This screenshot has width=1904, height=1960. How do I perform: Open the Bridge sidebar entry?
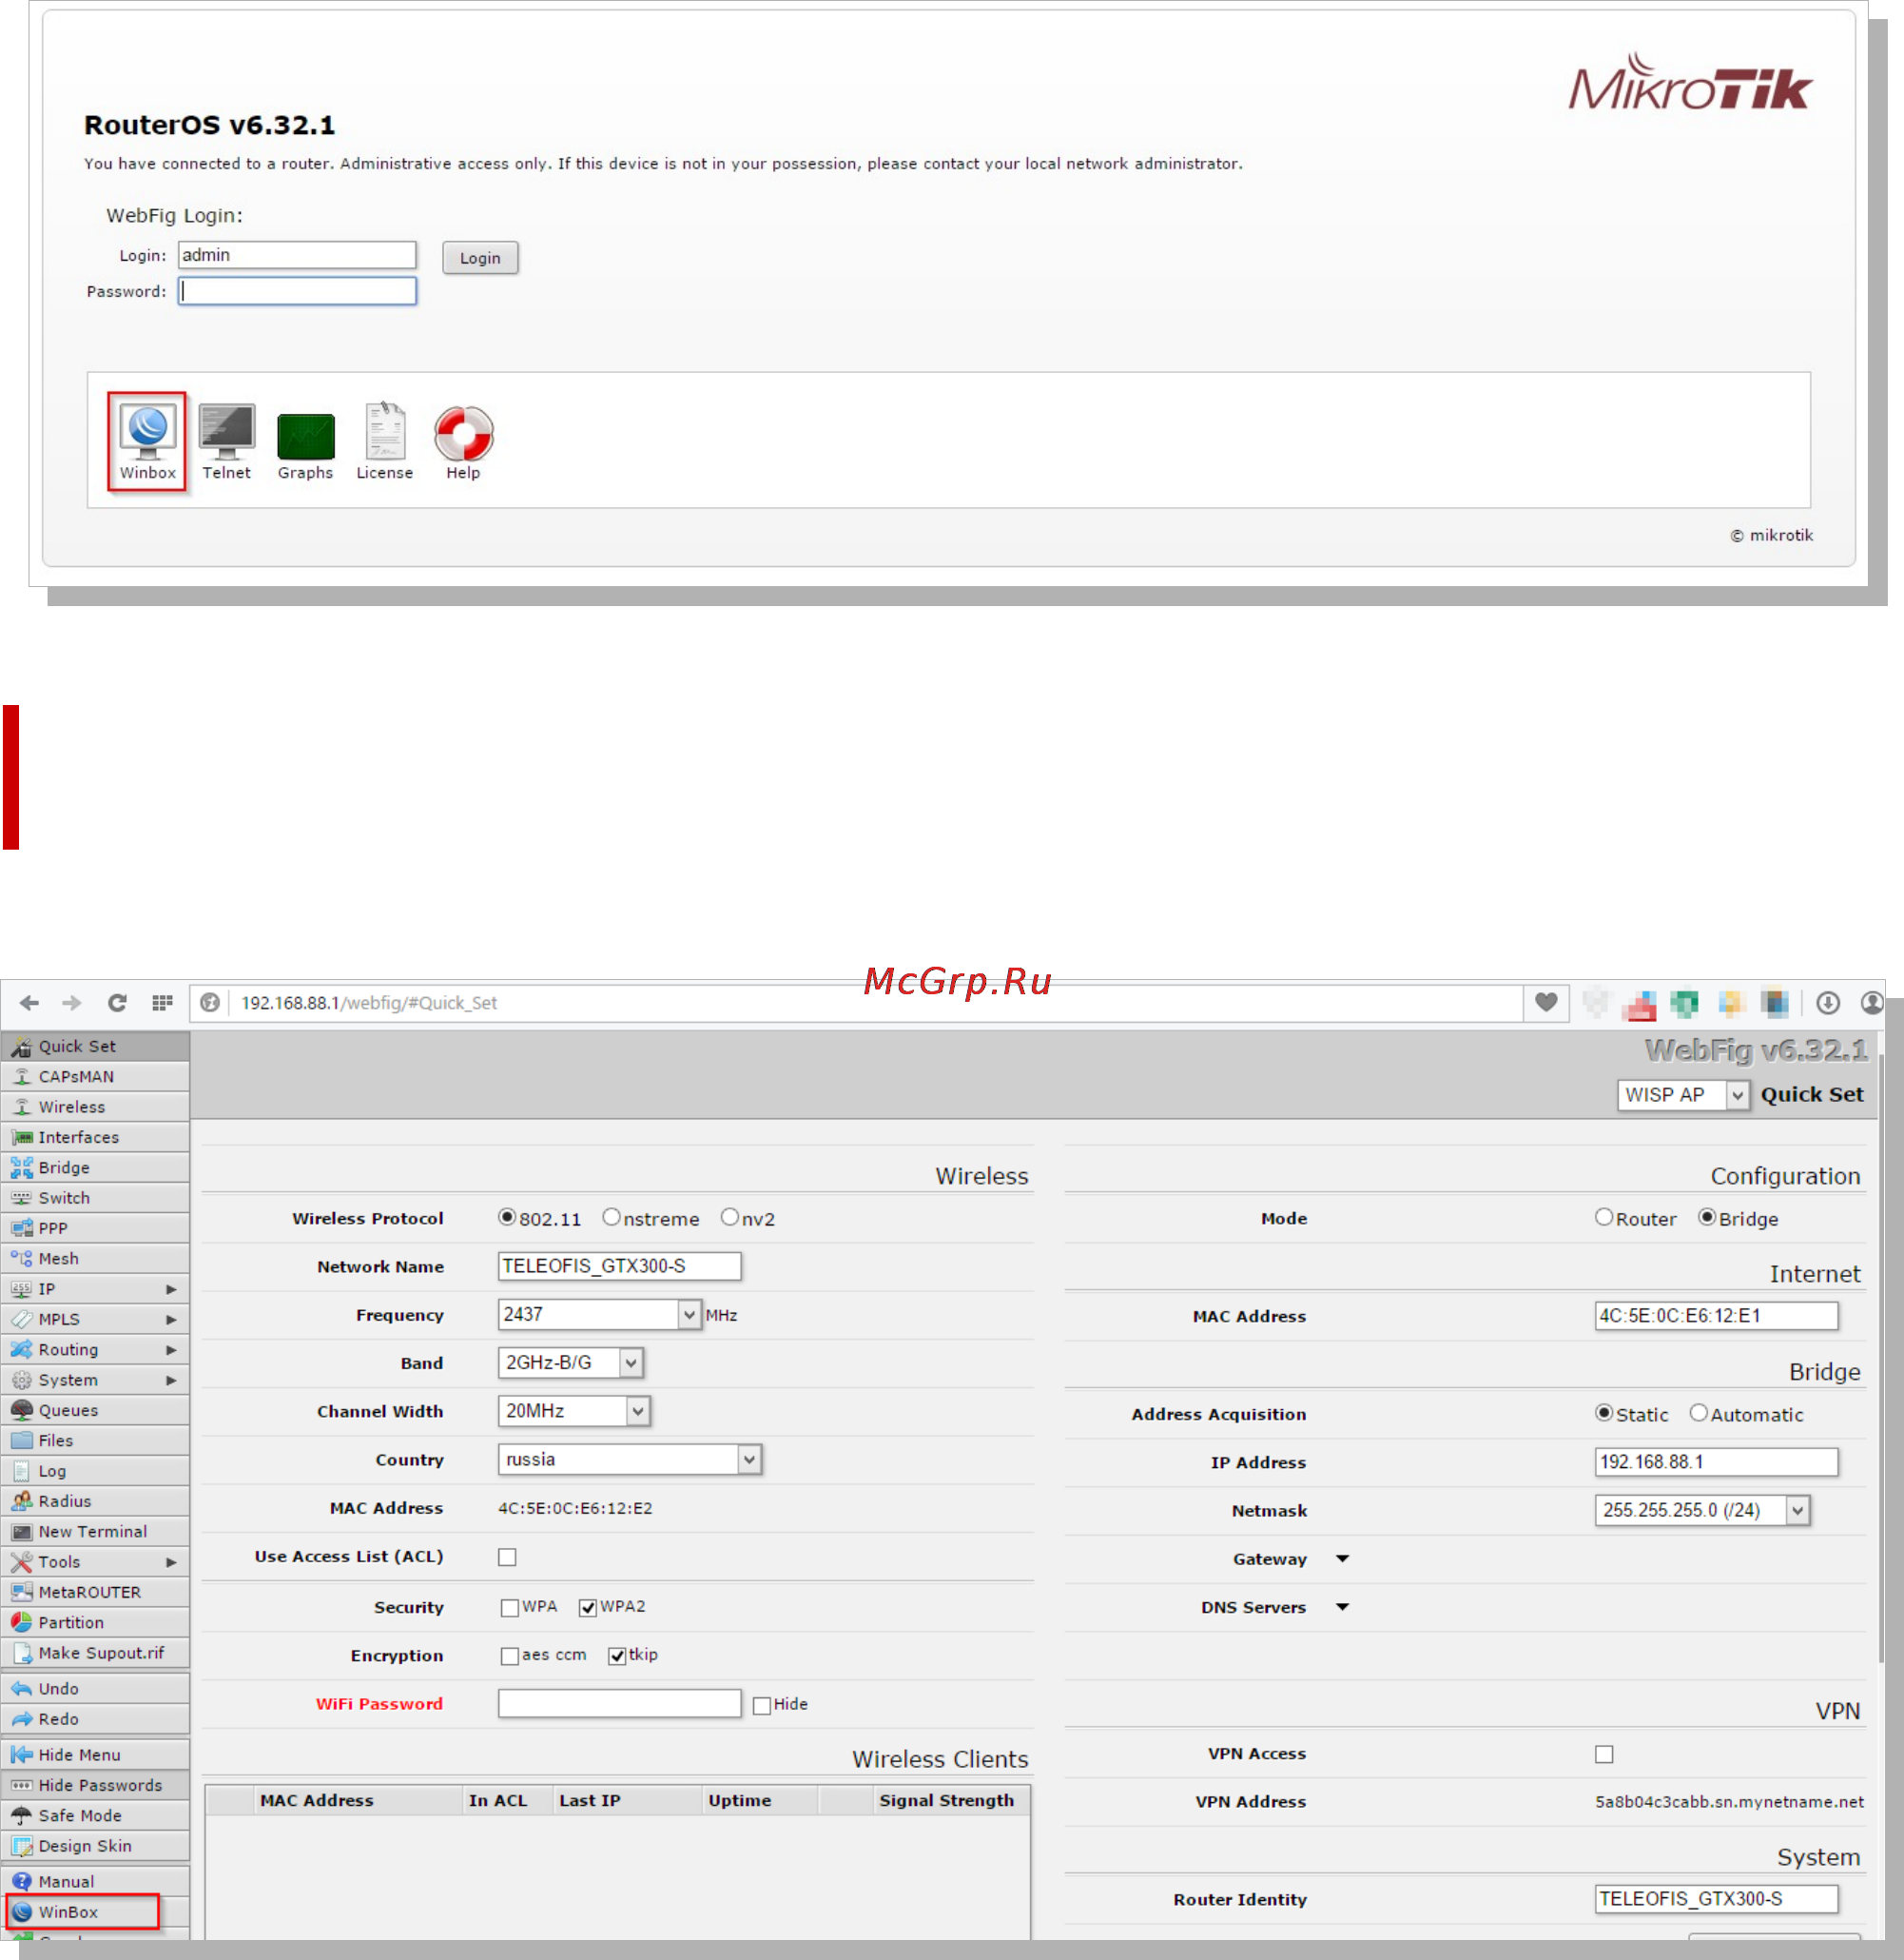(95, 1167)
